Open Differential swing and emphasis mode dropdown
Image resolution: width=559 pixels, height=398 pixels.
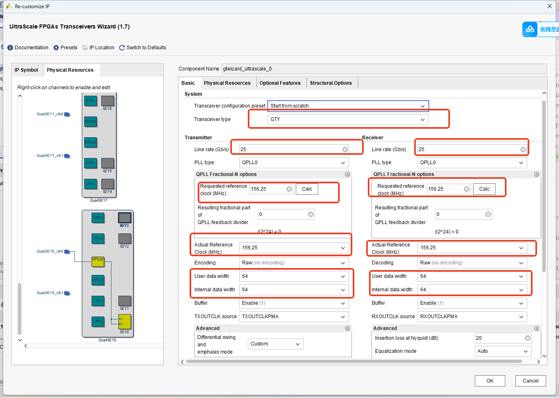pyautogui.click(x=276, y=344)
